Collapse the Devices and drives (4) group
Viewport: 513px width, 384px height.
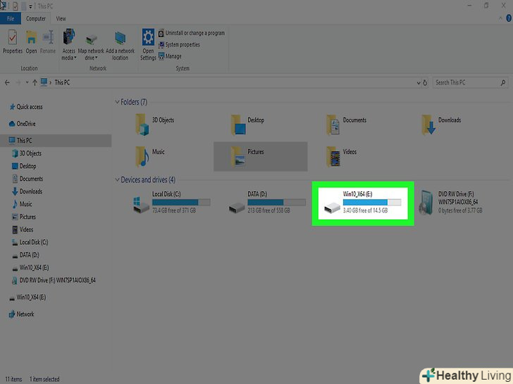117,179
